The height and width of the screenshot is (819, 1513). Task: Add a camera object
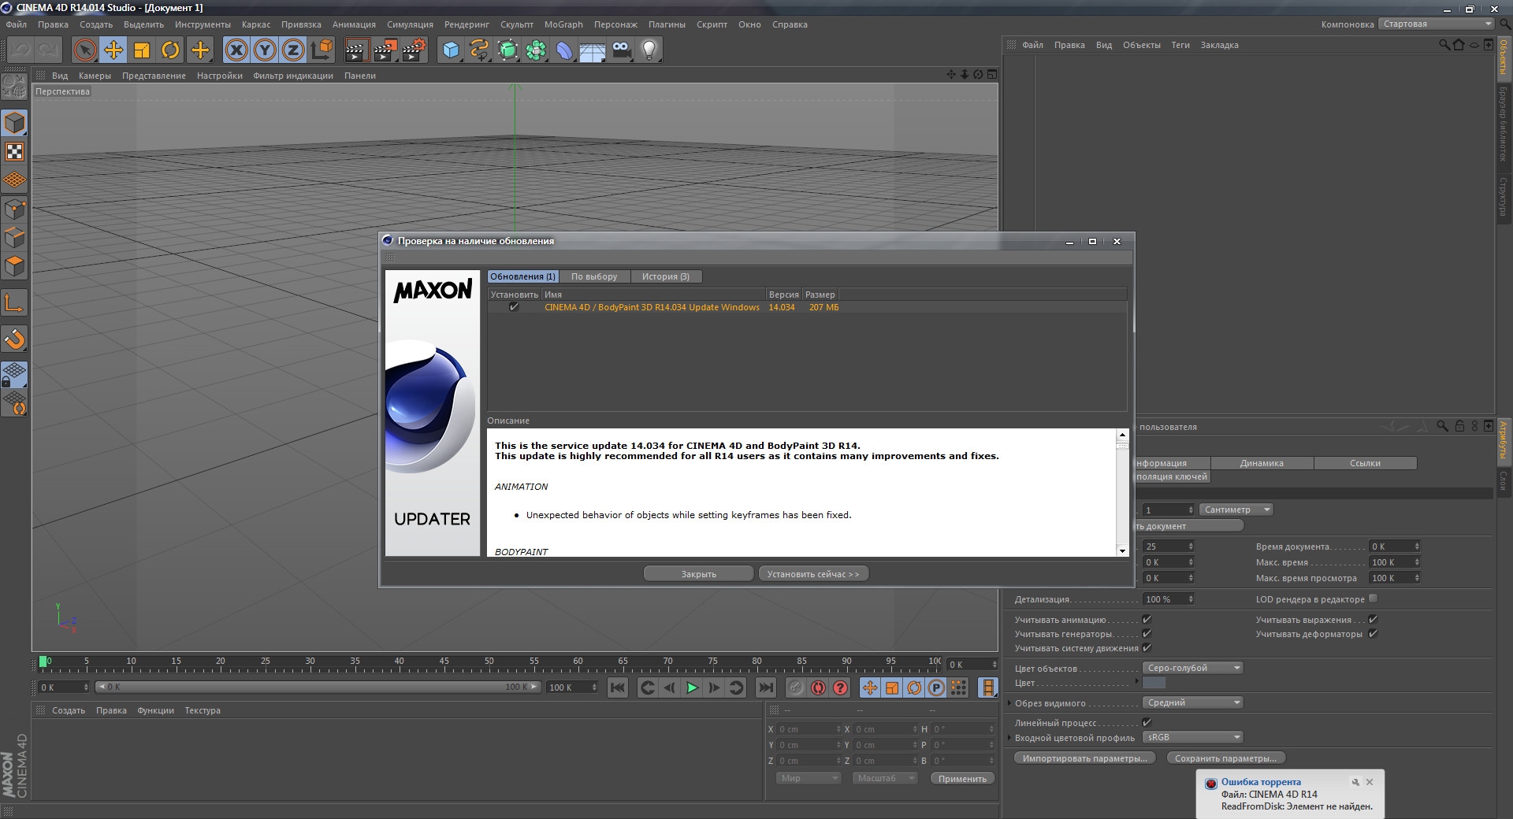pos(622,50)
